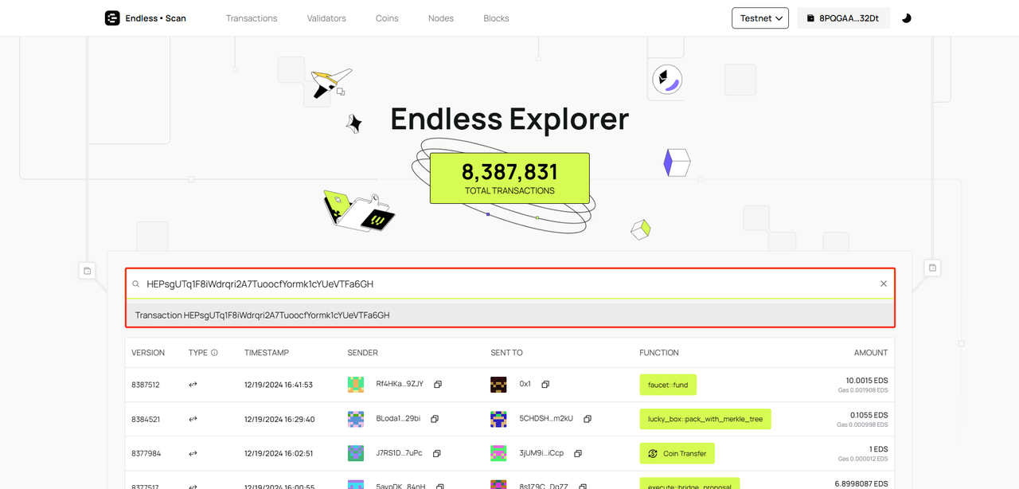The width and height of the screenshot is (1019, 489).
Task: Open the 8PQGAA...32Dt wallet button
Action: click(x=843, y=18)
